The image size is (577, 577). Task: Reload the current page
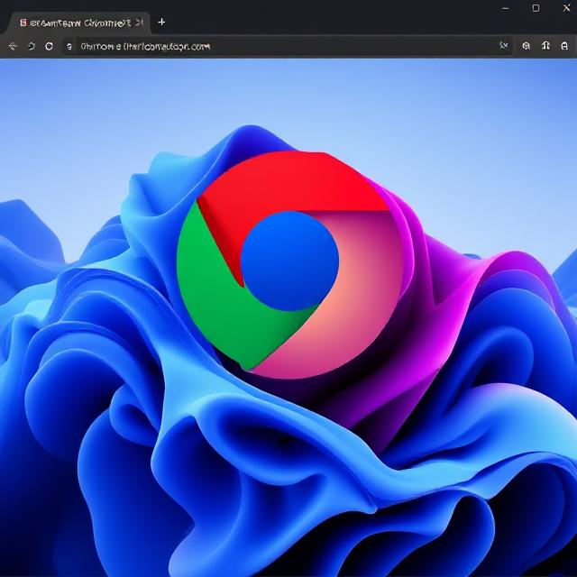point(49,46)
